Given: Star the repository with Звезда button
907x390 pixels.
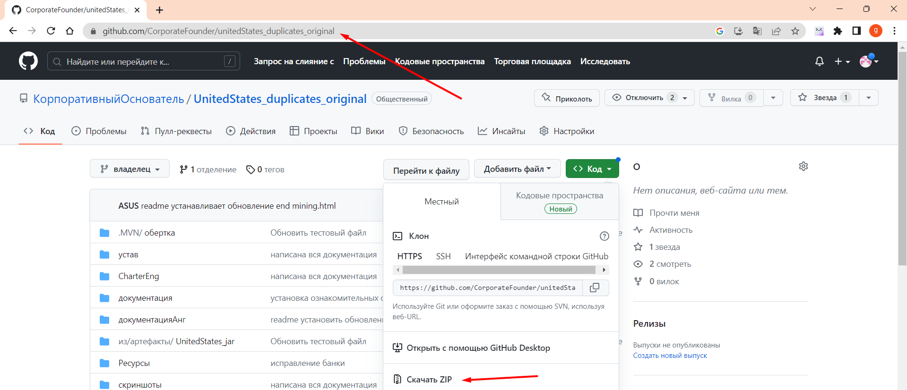Looking at the screenshot, I should [x=824, y=98].
